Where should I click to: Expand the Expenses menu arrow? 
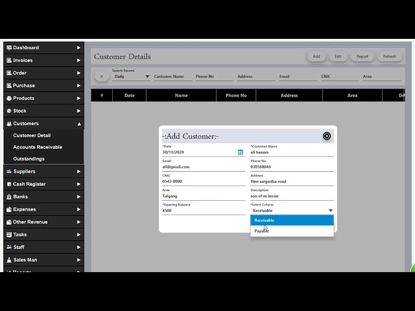(78, 209)
